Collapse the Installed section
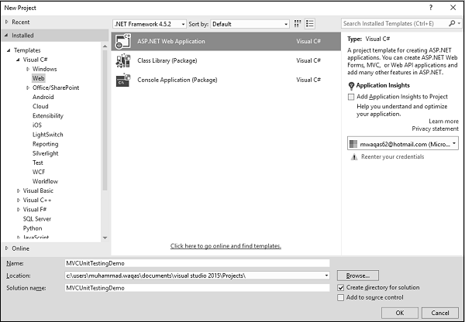 click(x=6, y=36)
